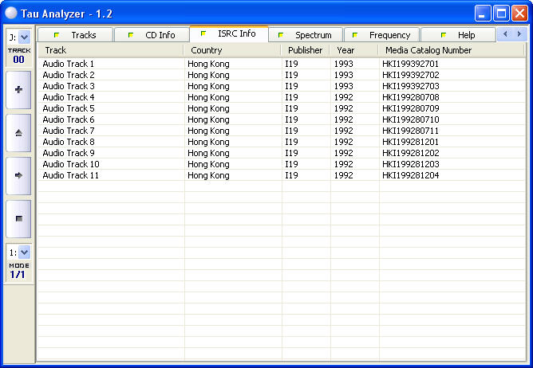Screen dimensions: 533x368
Task: Click the eject disc button
Action: 18,133
